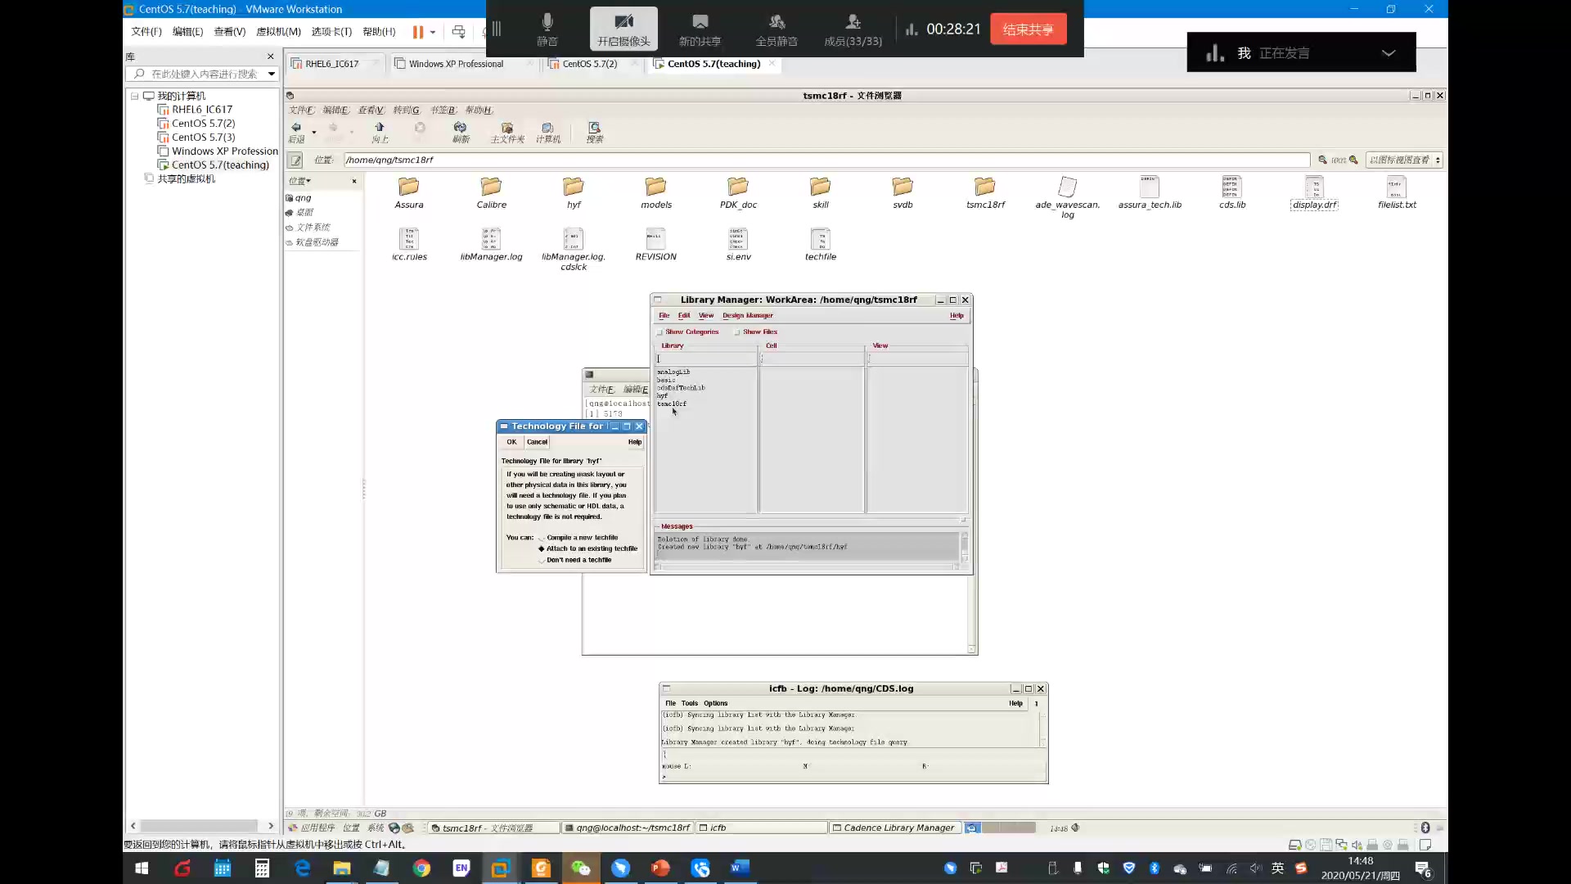Click the Windows Start button

click(142, 868)
